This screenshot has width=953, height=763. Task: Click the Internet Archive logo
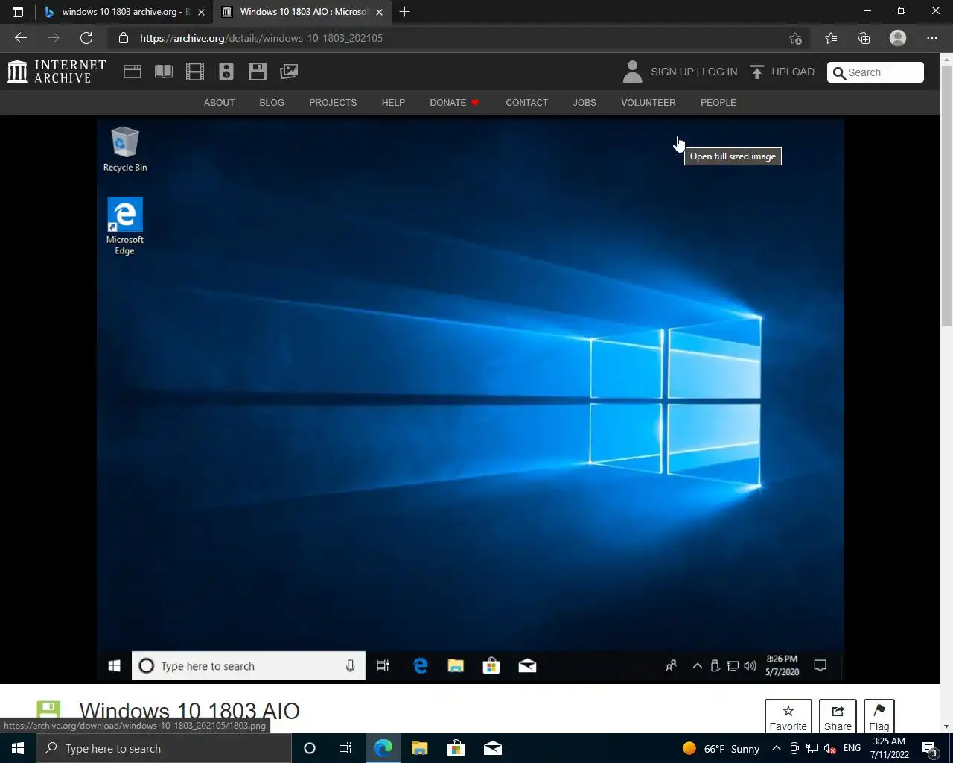57,72
